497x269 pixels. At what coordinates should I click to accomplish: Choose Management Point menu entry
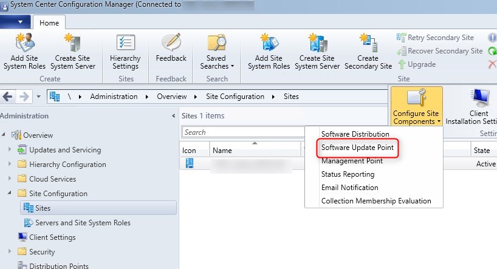click(x=352, y=161)
